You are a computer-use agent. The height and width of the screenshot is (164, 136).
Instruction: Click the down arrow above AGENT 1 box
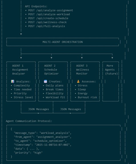tap(21, 58)
